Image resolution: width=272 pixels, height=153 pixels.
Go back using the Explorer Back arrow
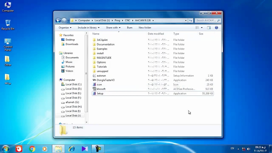58,21
